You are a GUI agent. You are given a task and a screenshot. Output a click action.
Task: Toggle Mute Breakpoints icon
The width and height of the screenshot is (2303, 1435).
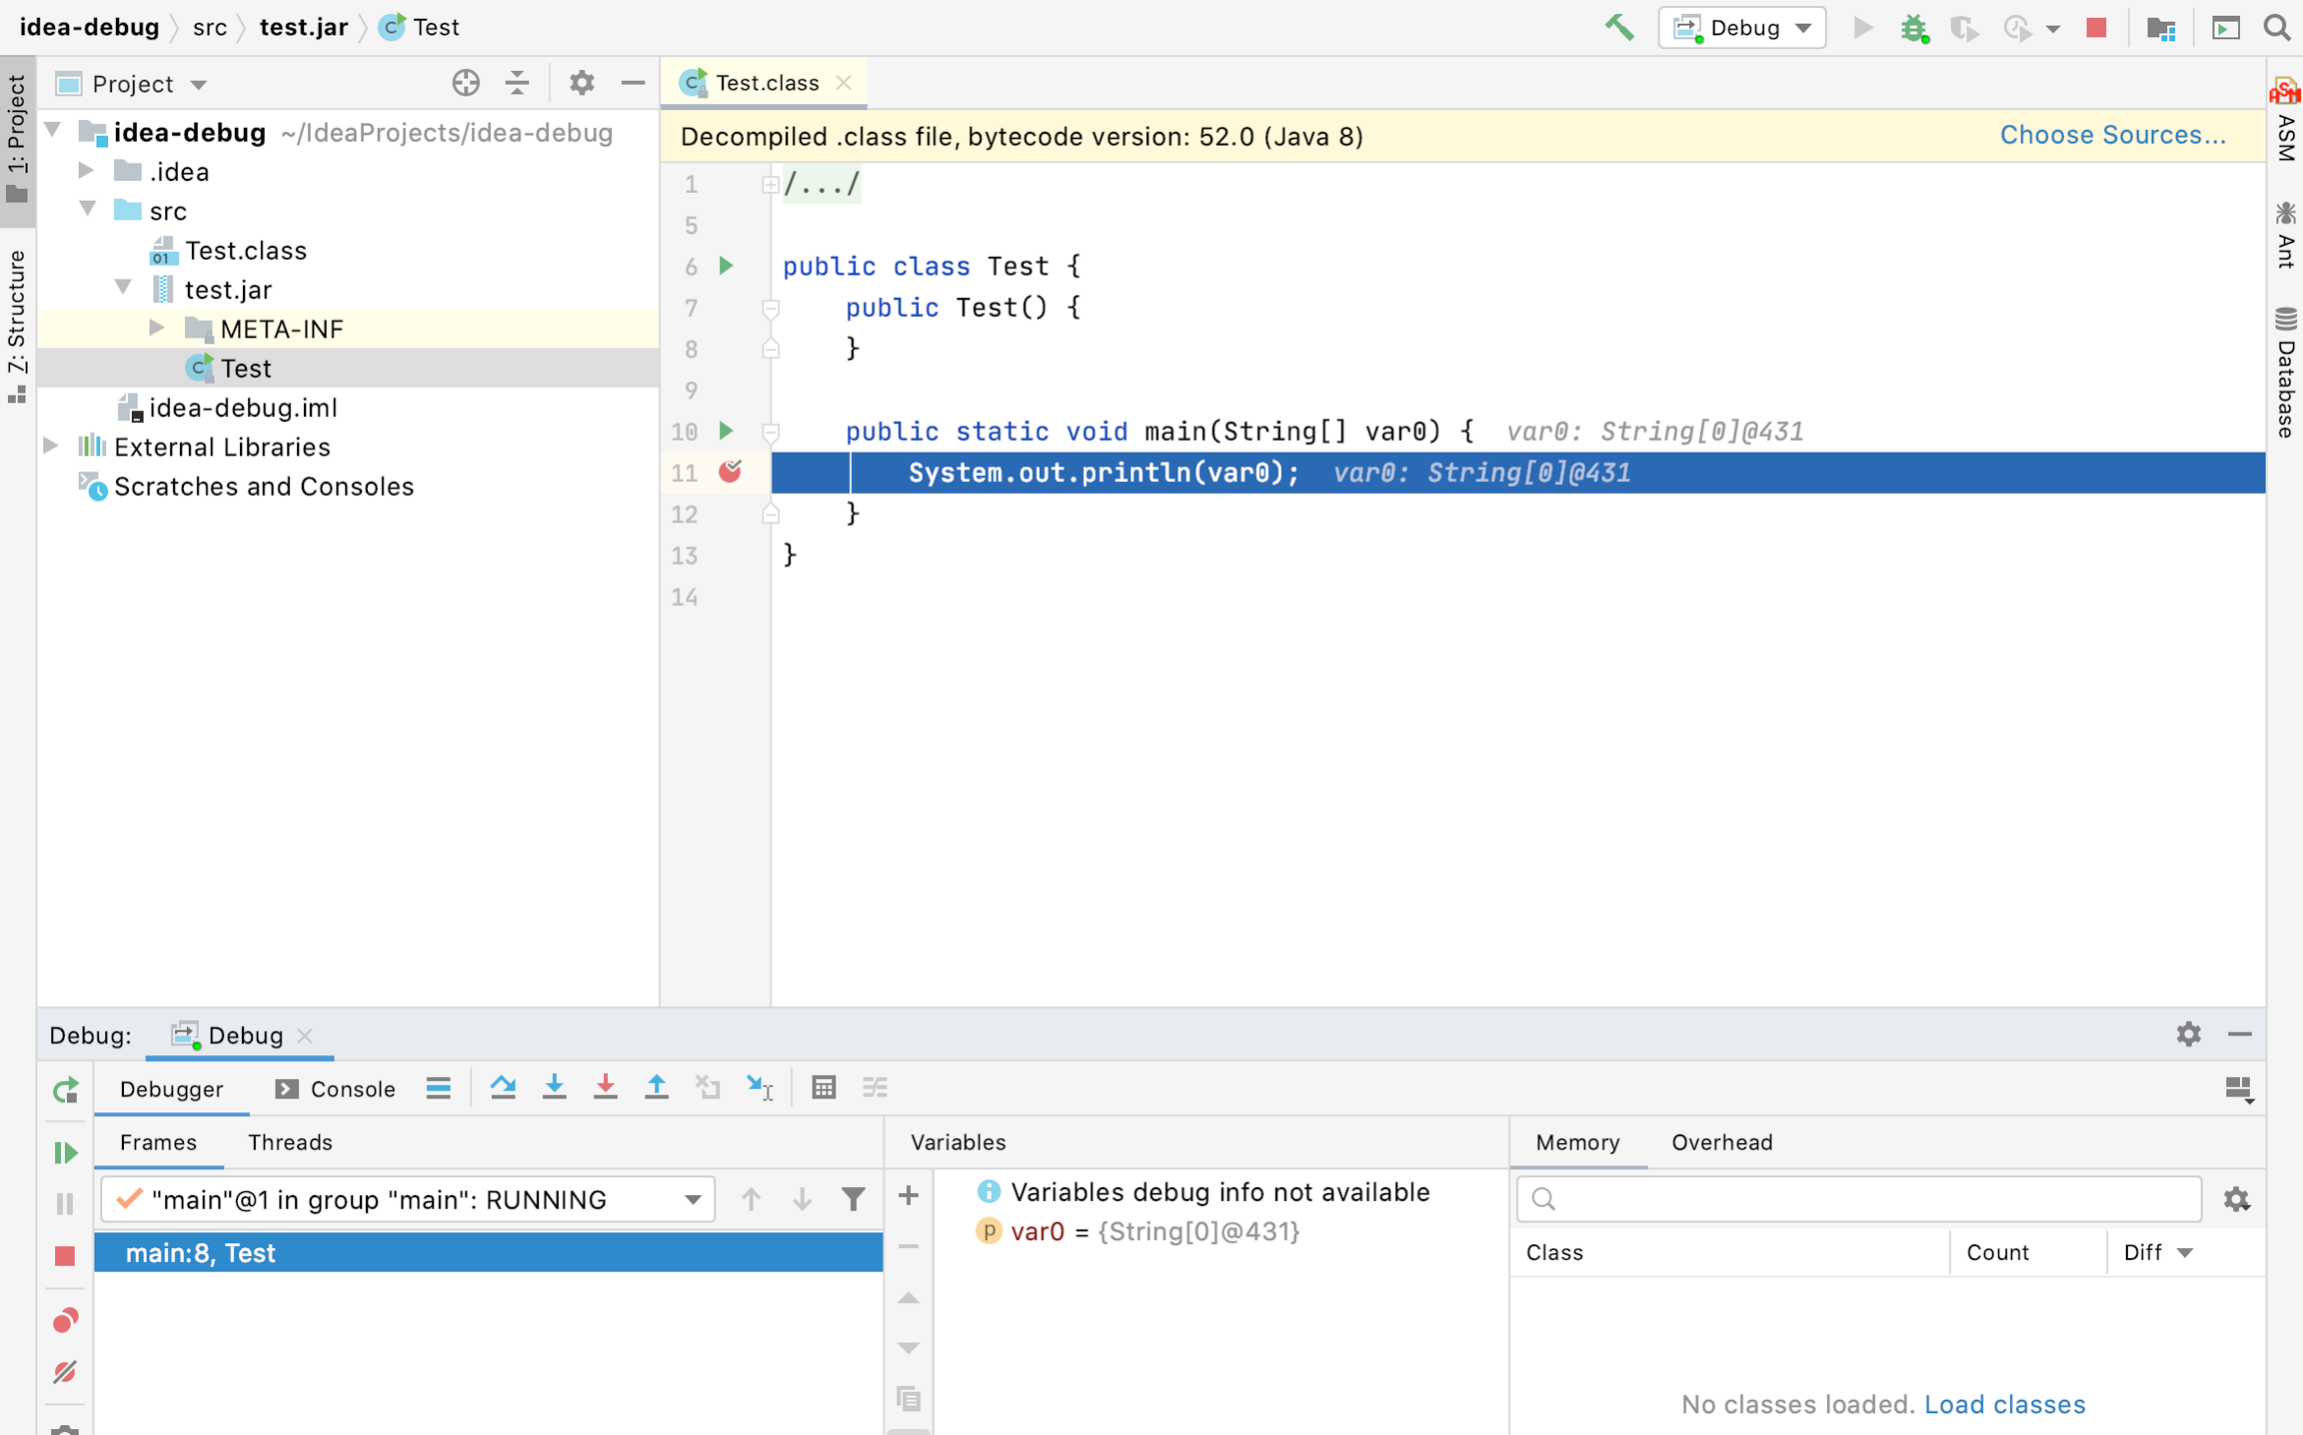click(65, 1371)
